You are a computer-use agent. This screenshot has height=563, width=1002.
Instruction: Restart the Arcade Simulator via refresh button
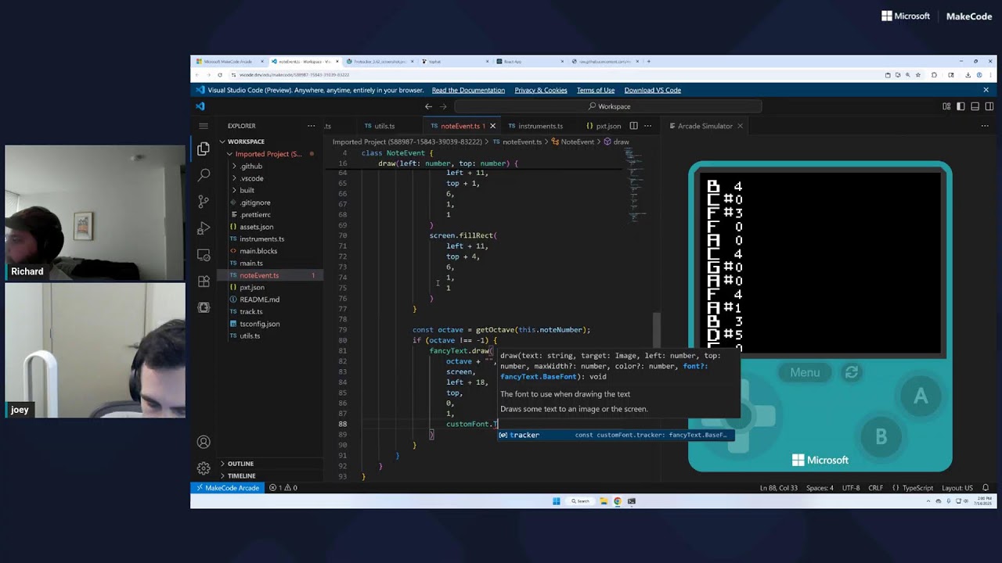(x=852, y=373)
